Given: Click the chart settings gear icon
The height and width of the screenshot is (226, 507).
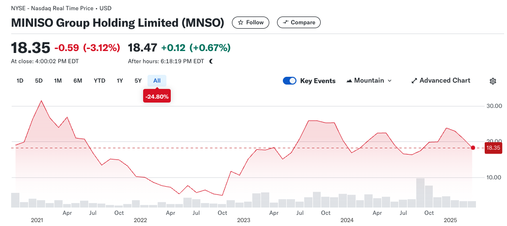Looking at the screenshot, I should coord(493,81).
